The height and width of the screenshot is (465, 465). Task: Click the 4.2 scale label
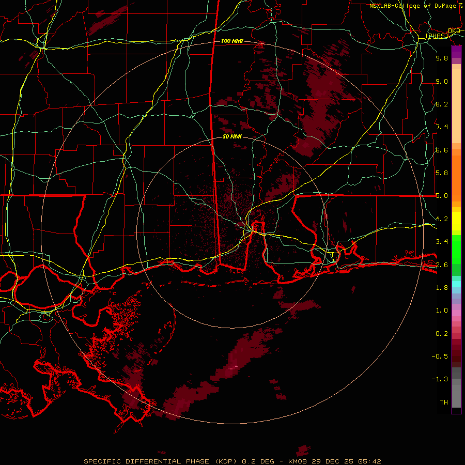pos(442,219)
